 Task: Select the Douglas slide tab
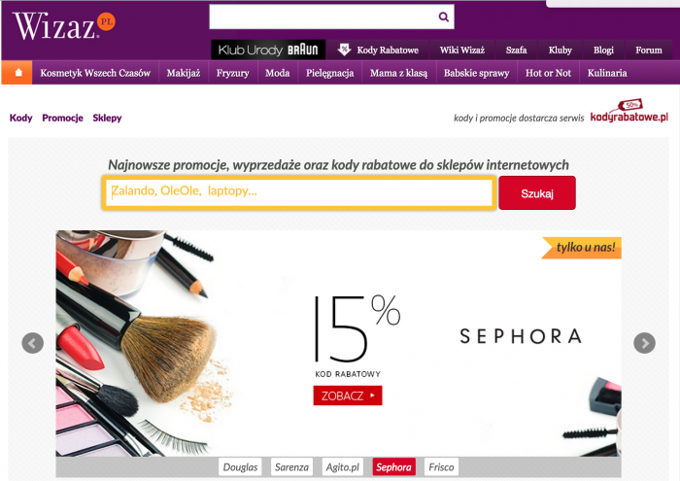click(x=240, y=467)
